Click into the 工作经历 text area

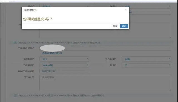click(105, 83)
